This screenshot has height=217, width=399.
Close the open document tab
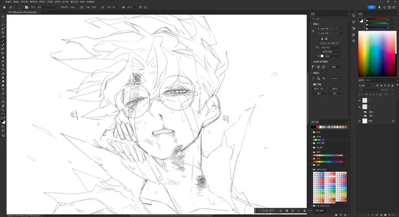pos(39,12)
